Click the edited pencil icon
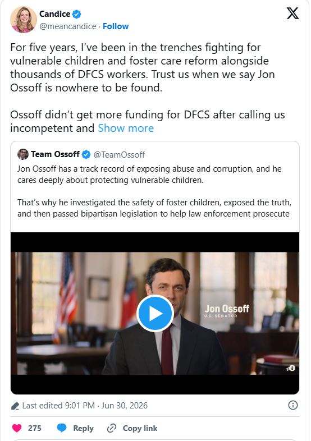The height and width of the screenshot is (441, 311). pyautogui.click(x=15, y=406)
